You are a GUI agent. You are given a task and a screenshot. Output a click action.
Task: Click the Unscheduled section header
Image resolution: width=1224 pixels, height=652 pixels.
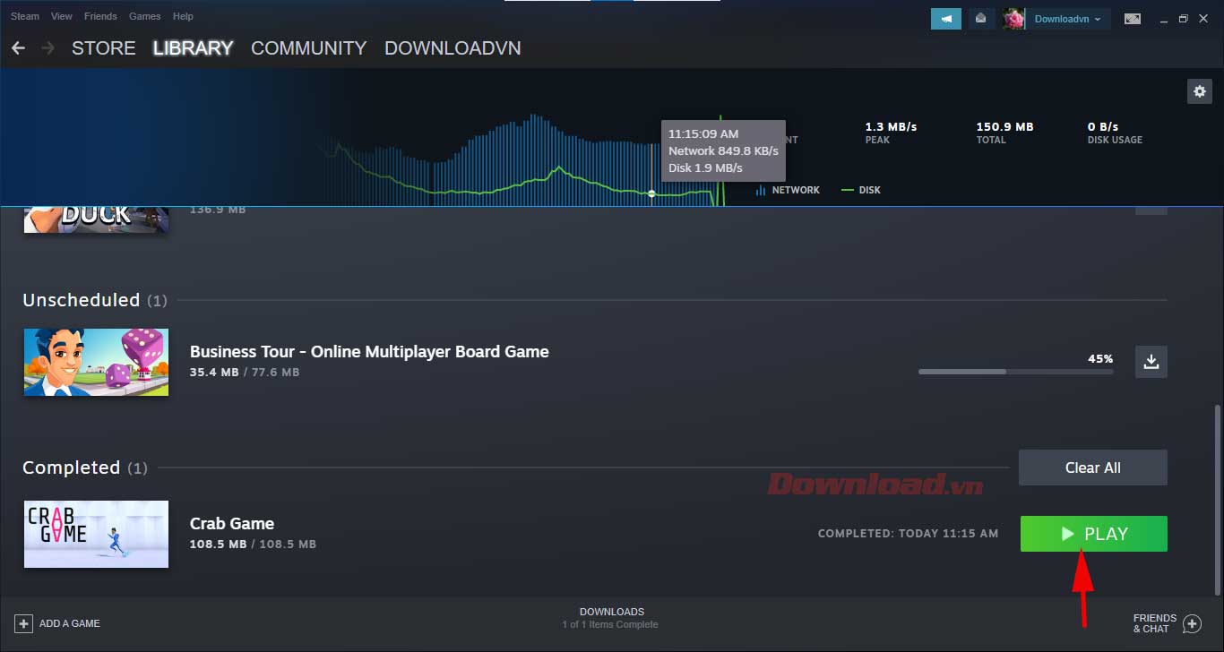click(95, 300)
